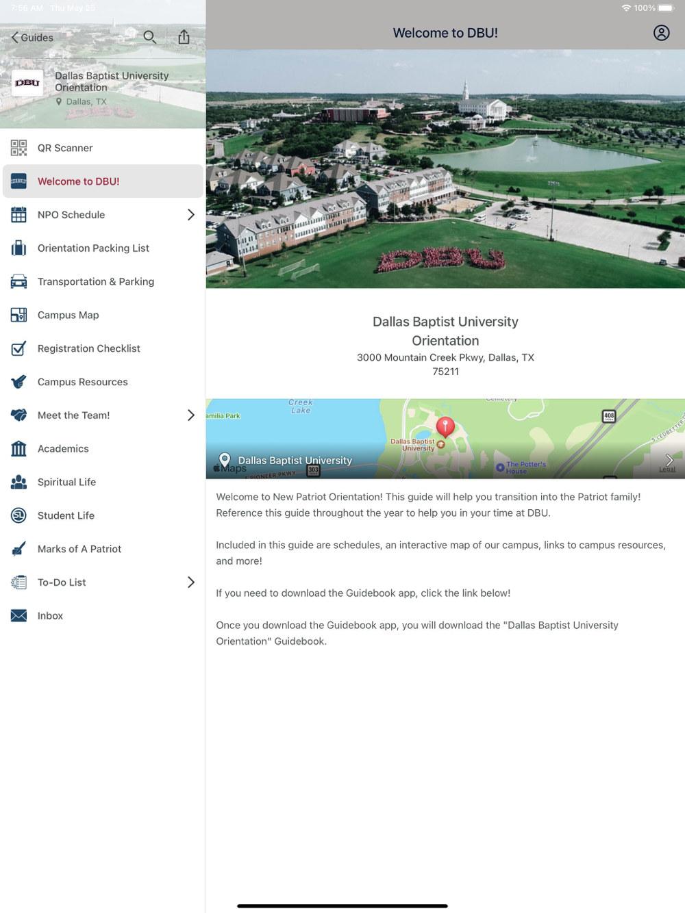Tap the red map pin
This screenshot has width=685, height=913.
click(x=445, y=427)
